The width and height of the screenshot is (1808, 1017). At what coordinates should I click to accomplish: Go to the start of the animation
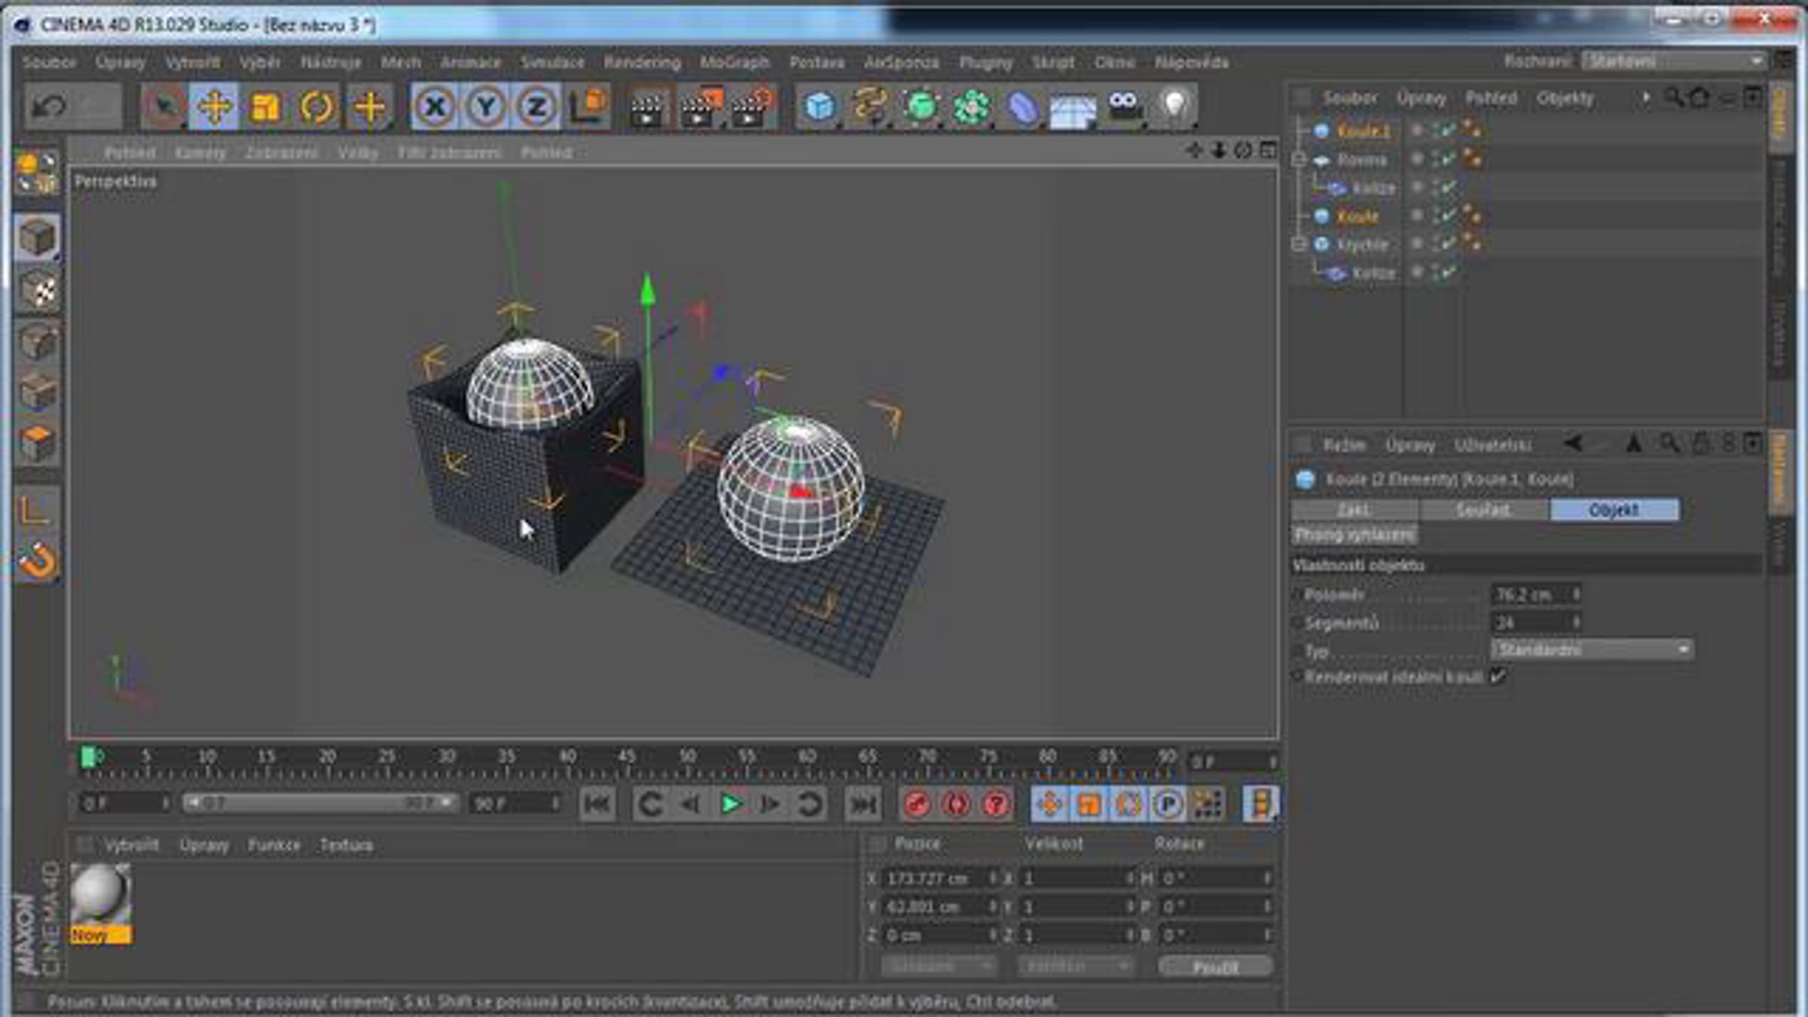597,805
